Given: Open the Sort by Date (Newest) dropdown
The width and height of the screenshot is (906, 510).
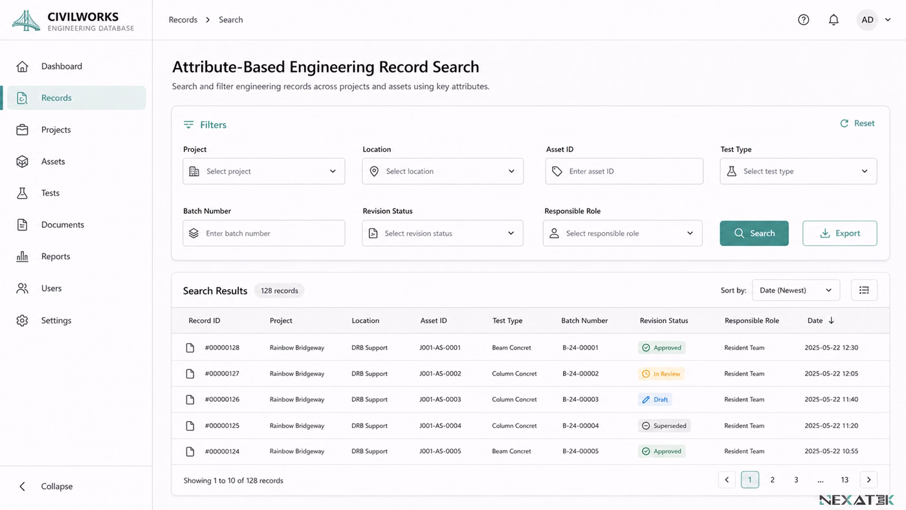Looking at the screenshot, I should pos(796,290).
